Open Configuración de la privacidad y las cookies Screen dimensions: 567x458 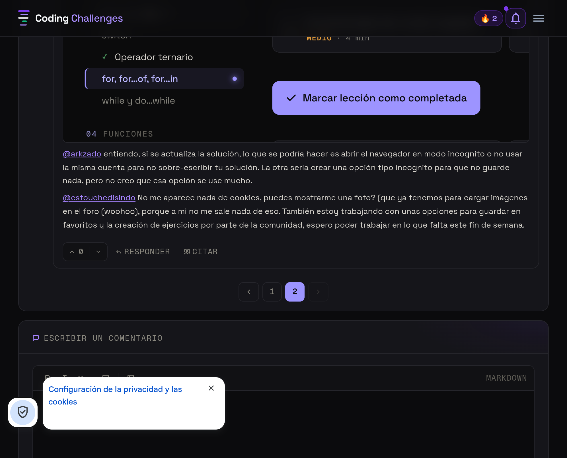(115, 395)
